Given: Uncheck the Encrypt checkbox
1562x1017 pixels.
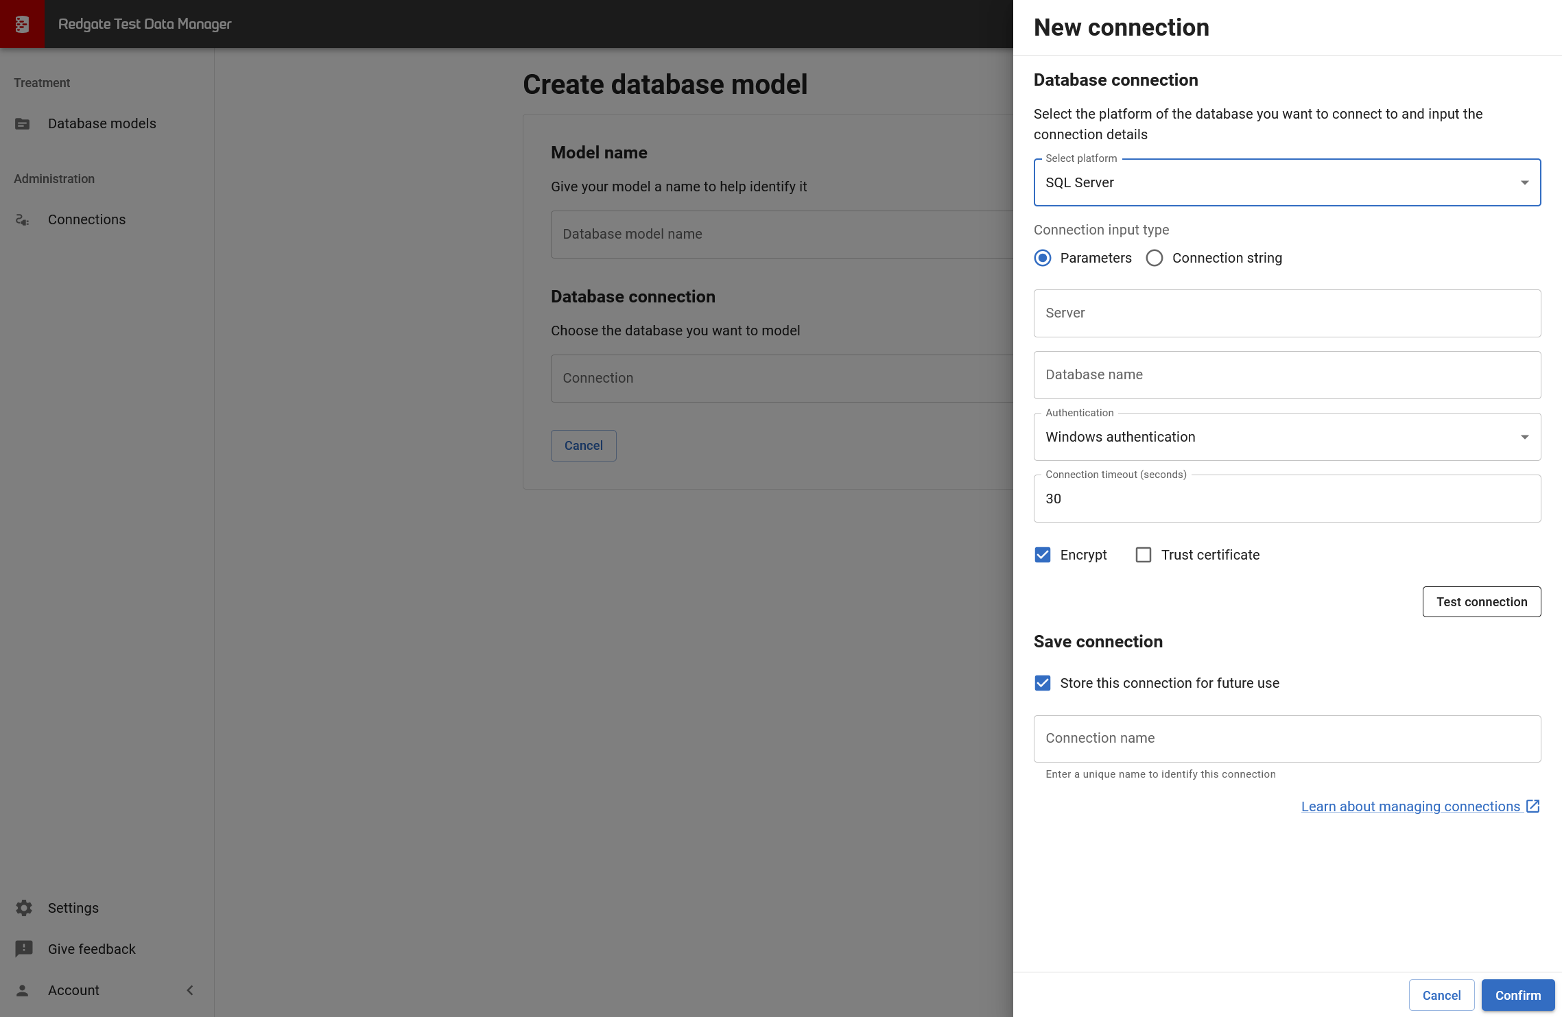Looking at the screenshot, I should point(1043,555).
